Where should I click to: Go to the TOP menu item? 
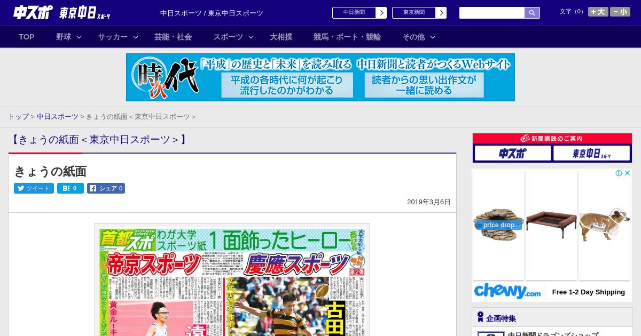pos(27,37)
